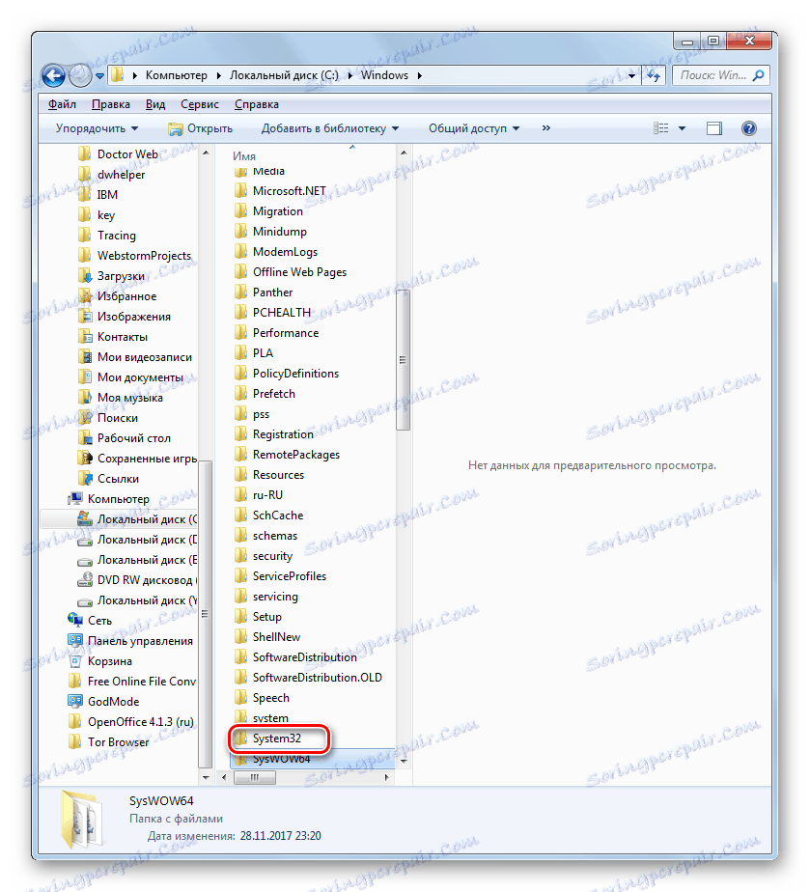Open the address bar history dropdown
Screen dimensions: 810x892
click(x=632, y=75)
